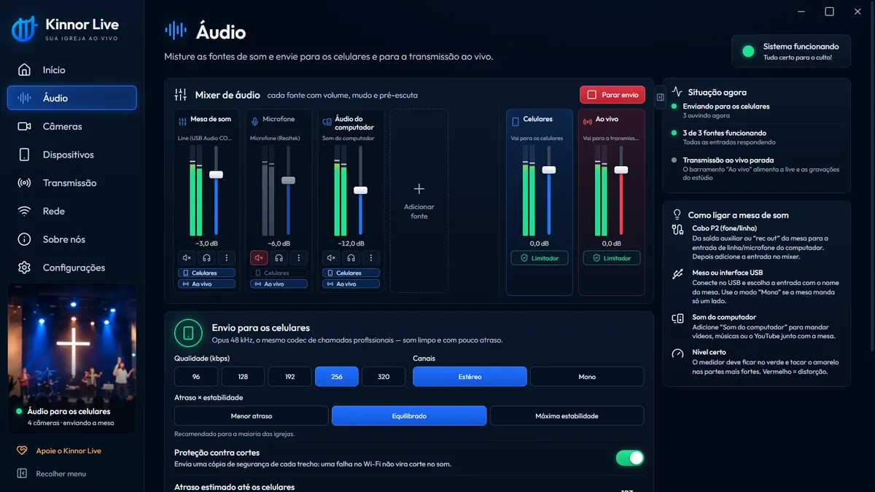
Task: Click the Ao vivo bus volume fader
Action: (621, 170)
